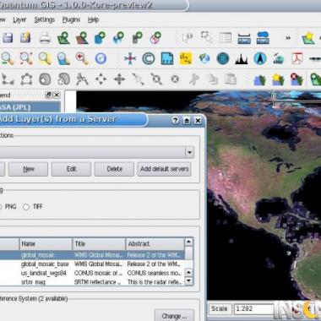Click the Change... coordinate system button
This screenshot has height=321, width=321.
point(174,316)
